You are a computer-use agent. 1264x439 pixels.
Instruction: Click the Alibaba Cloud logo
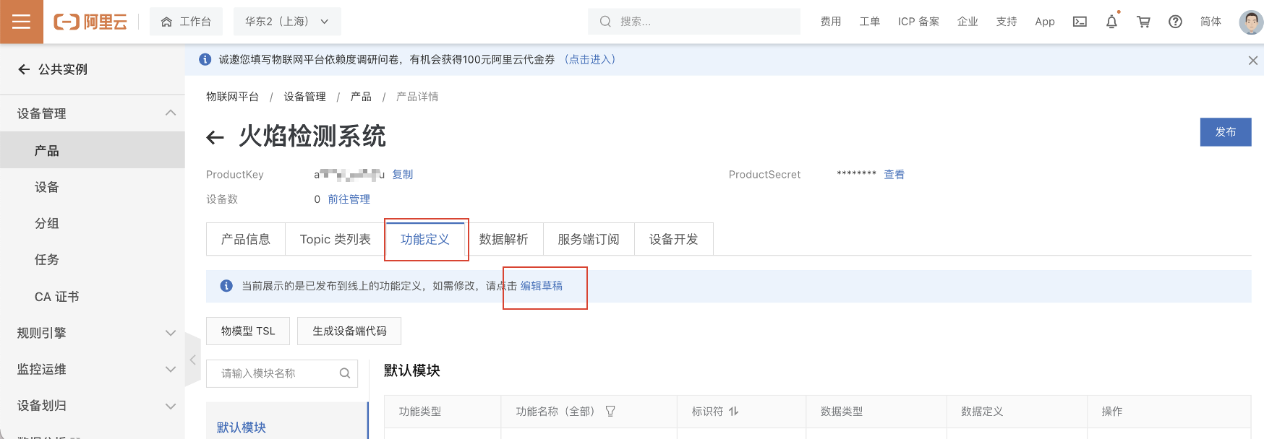tap(90, 22)
